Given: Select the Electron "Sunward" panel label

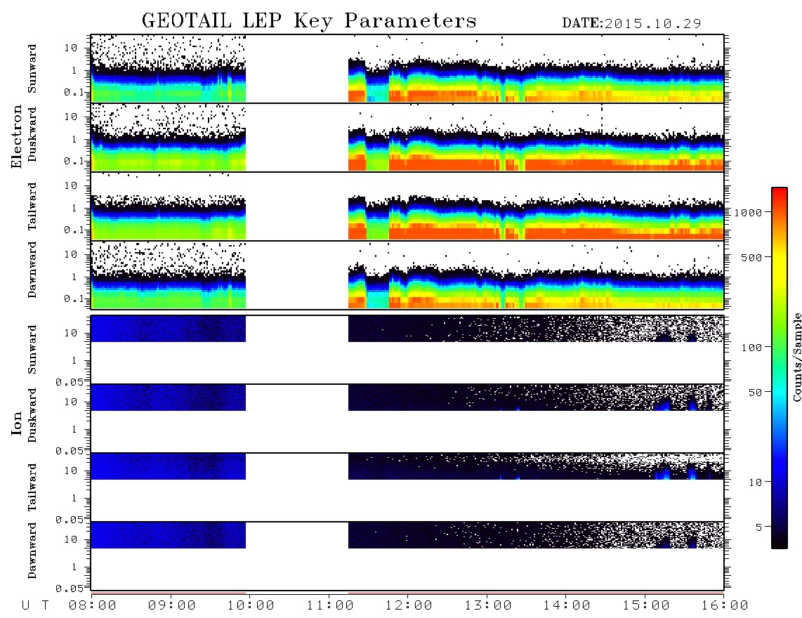Looking at the screenshot, I should click(x=32, y=69).
